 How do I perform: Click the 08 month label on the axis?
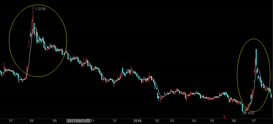click(x=31, y=121)
